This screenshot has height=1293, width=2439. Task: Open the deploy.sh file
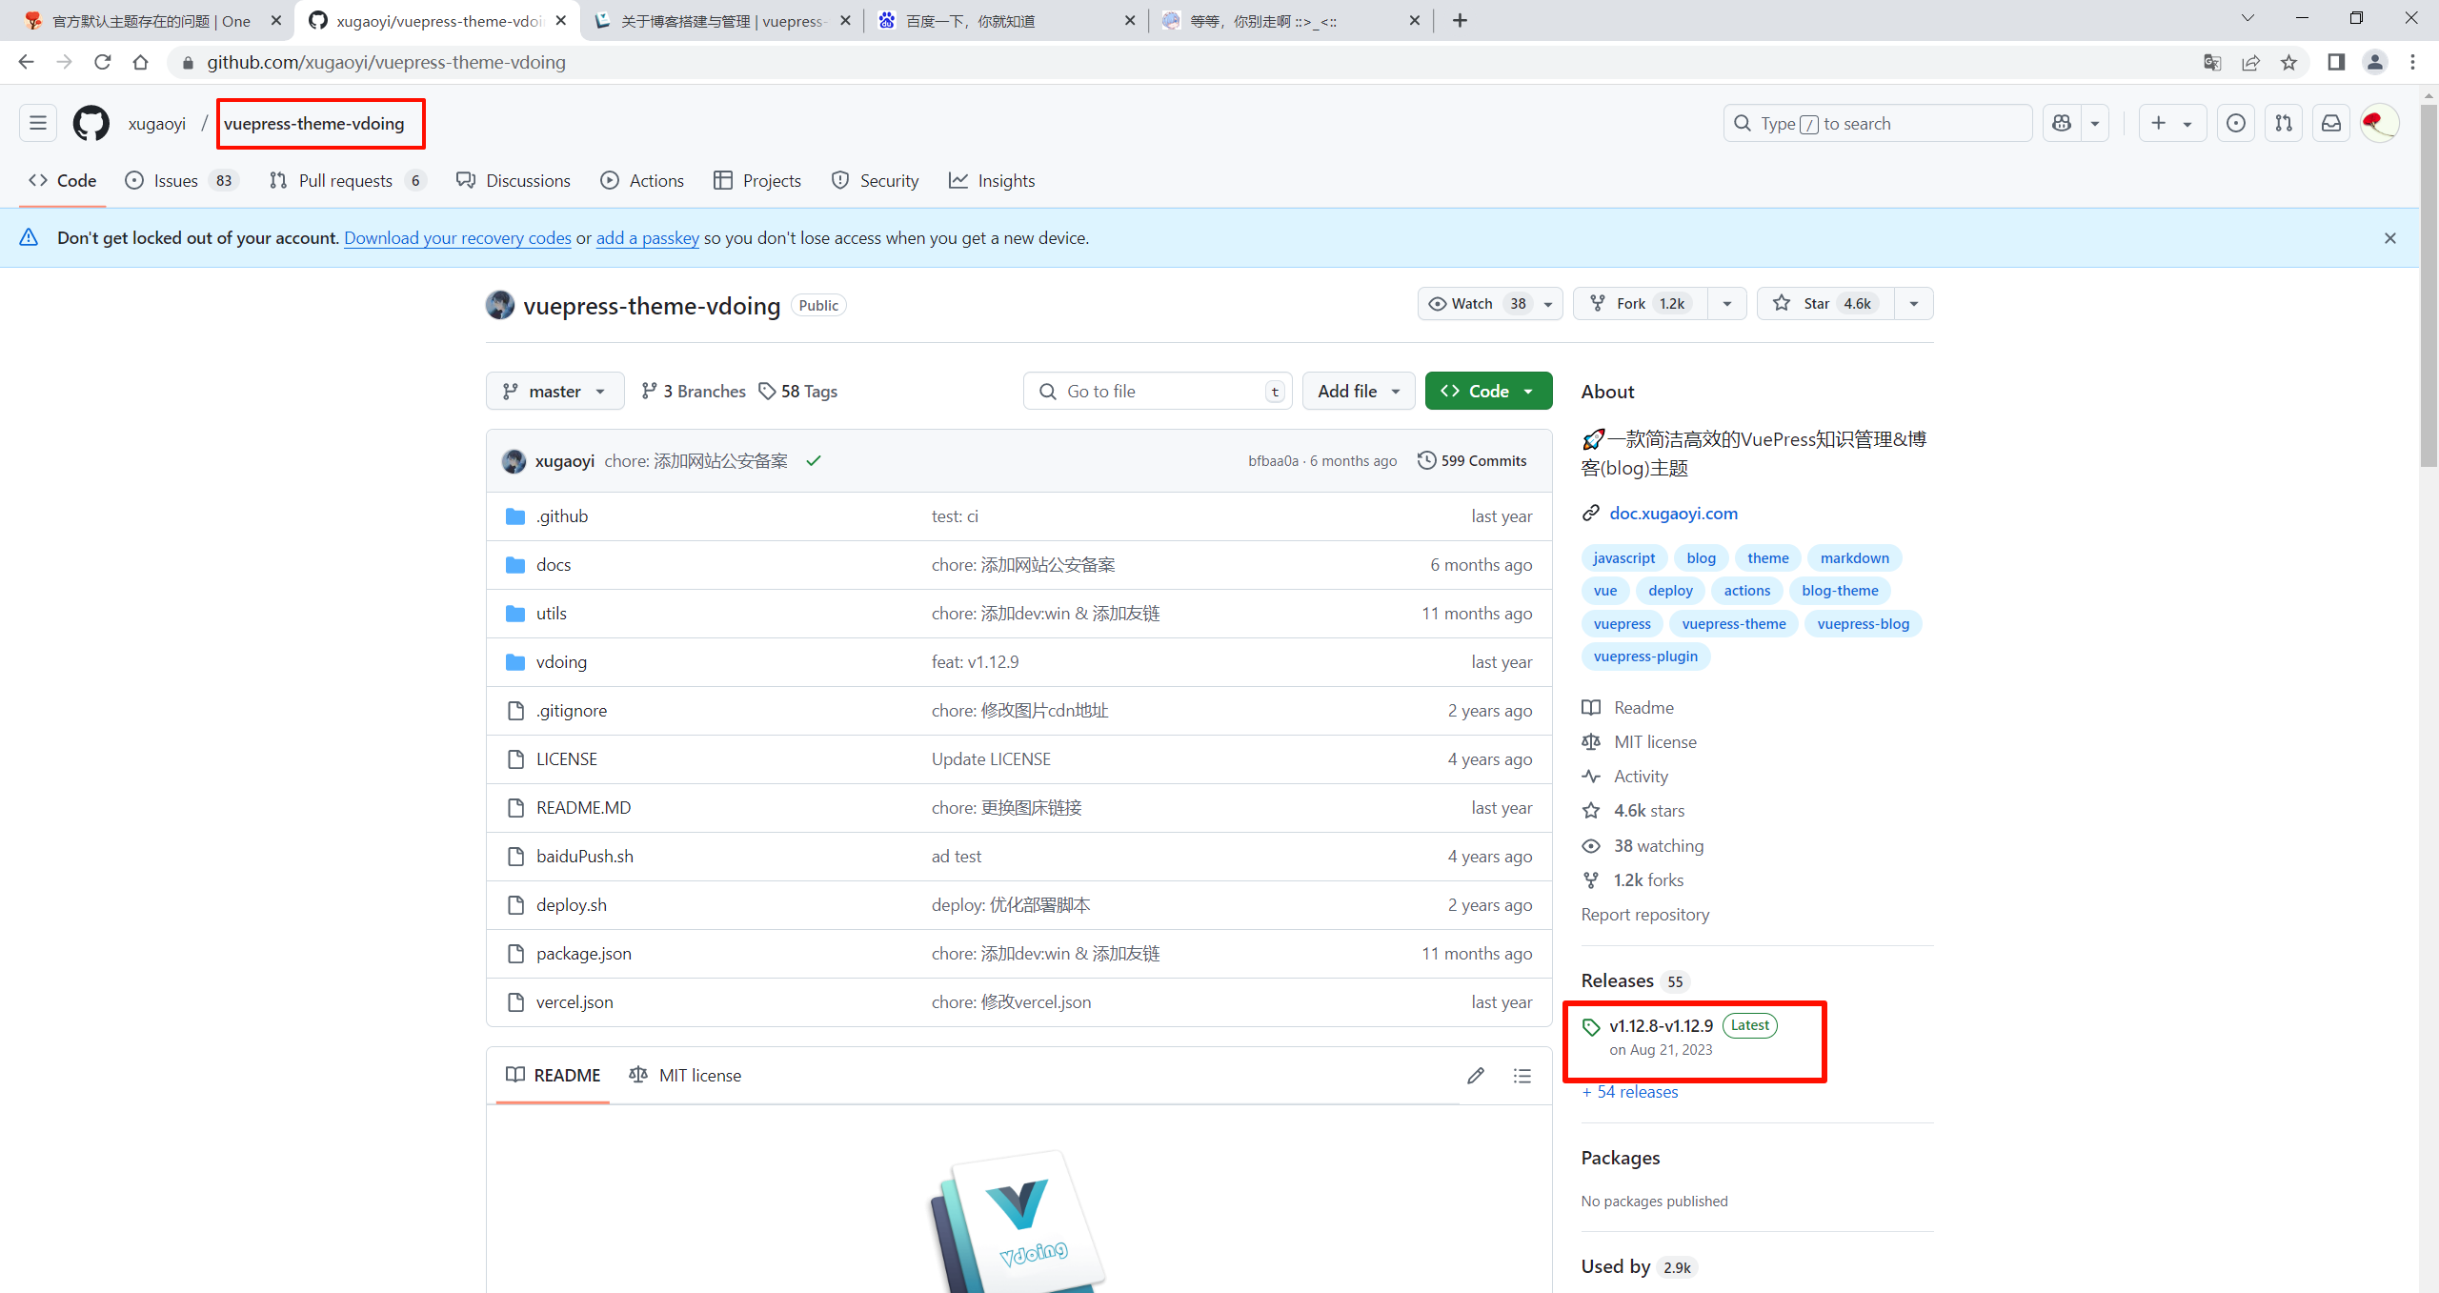(571, 904)
